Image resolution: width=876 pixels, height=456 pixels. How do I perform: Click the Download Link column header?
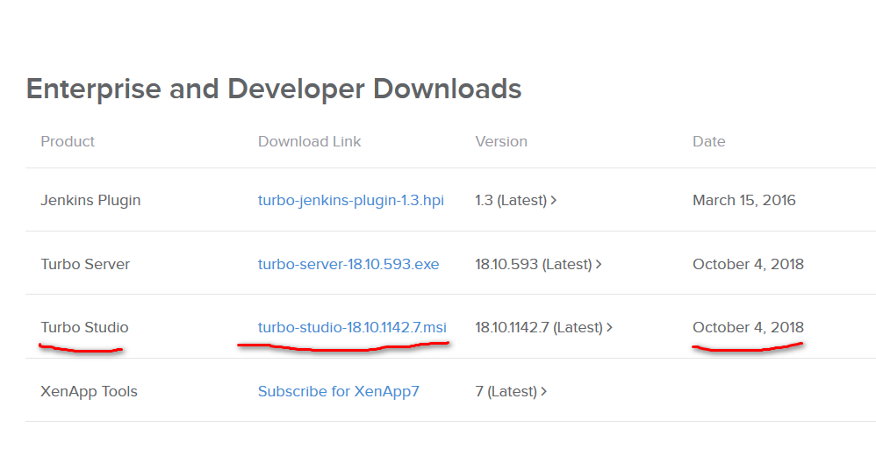point(309,141)
